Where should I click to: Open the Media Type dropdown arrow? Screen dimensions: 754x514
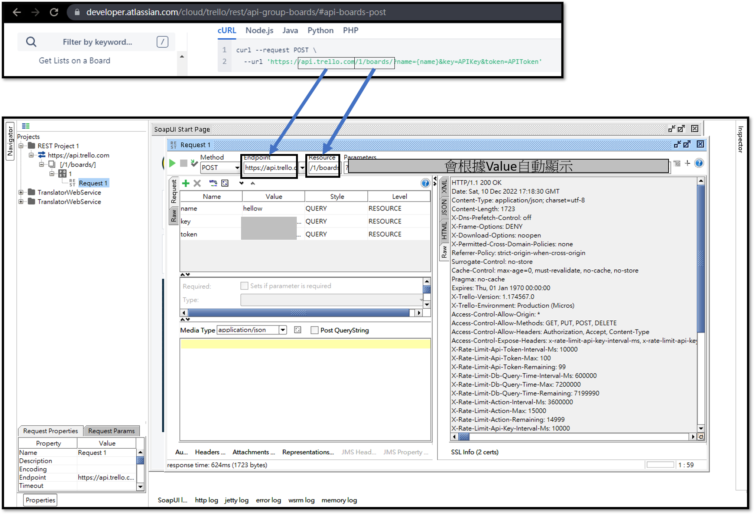(283, 330)
